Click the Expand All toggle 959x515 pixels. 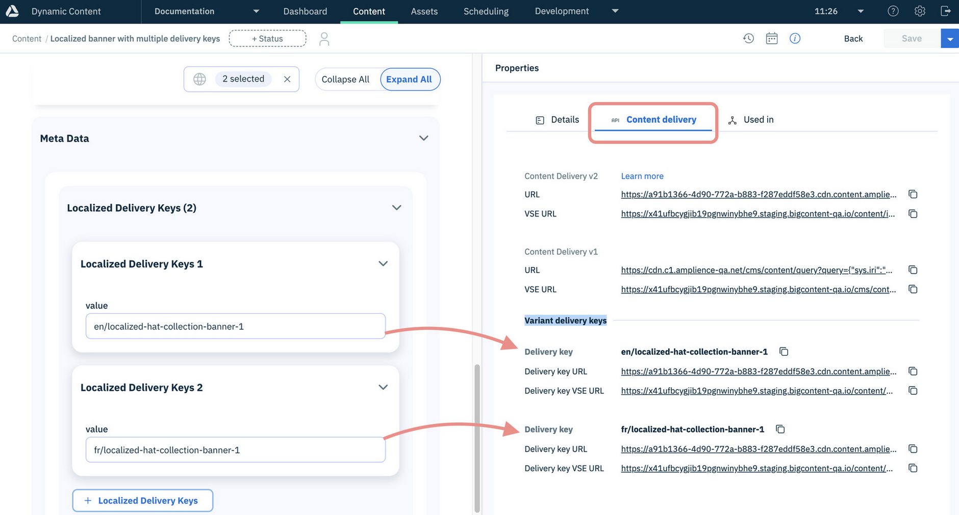click(x=409, y=79)
